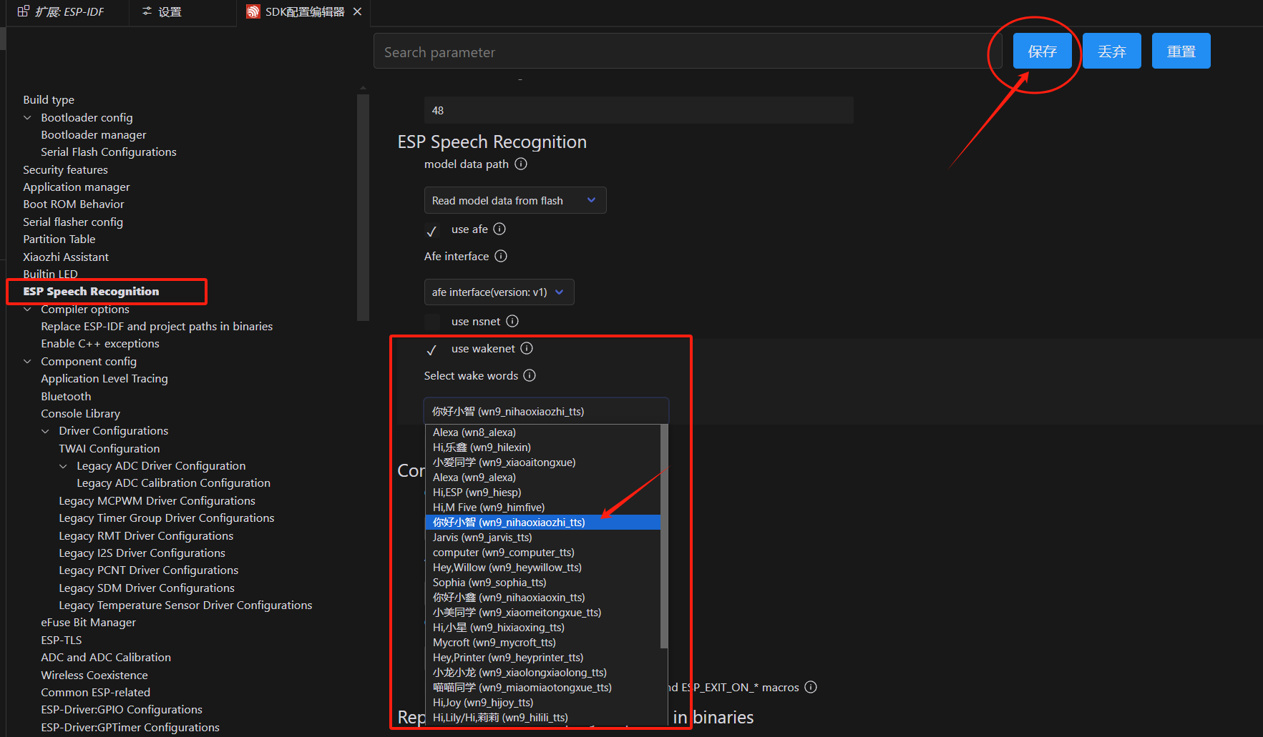Click info icon next to use wakenet
Viewport: 1263px width, 737px height.
[x=527, y=349]
